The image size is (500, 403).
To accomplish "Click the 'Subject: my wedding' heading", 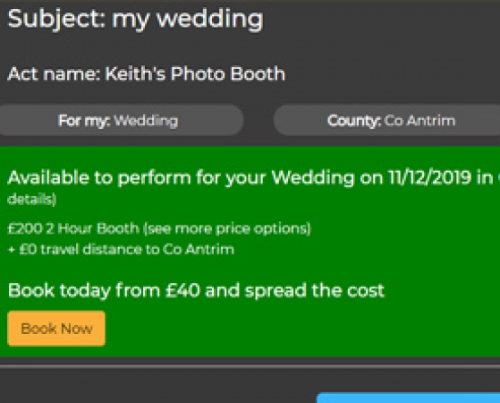I will coord(136,20).
